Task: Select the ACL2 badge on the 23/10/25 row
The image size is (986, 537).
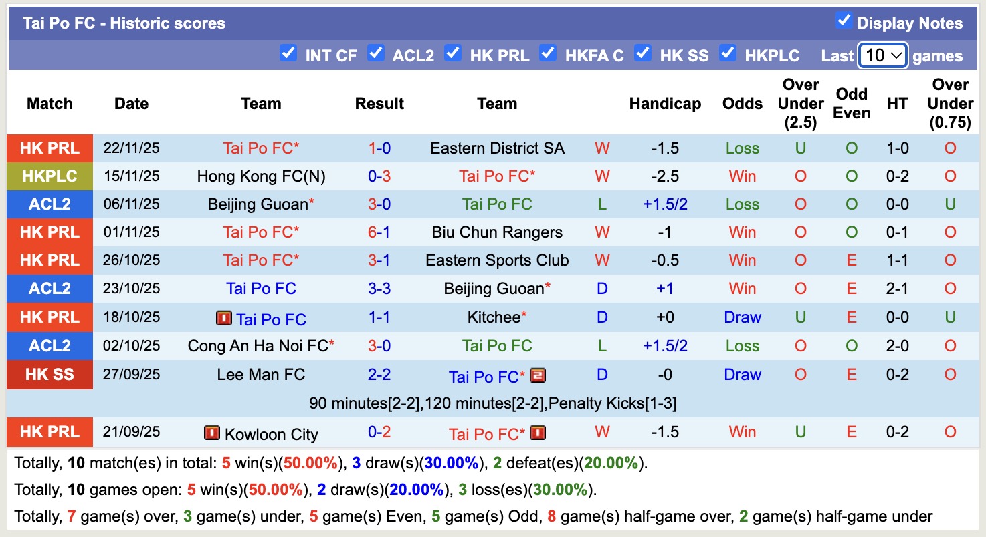Action: (49, 288)
